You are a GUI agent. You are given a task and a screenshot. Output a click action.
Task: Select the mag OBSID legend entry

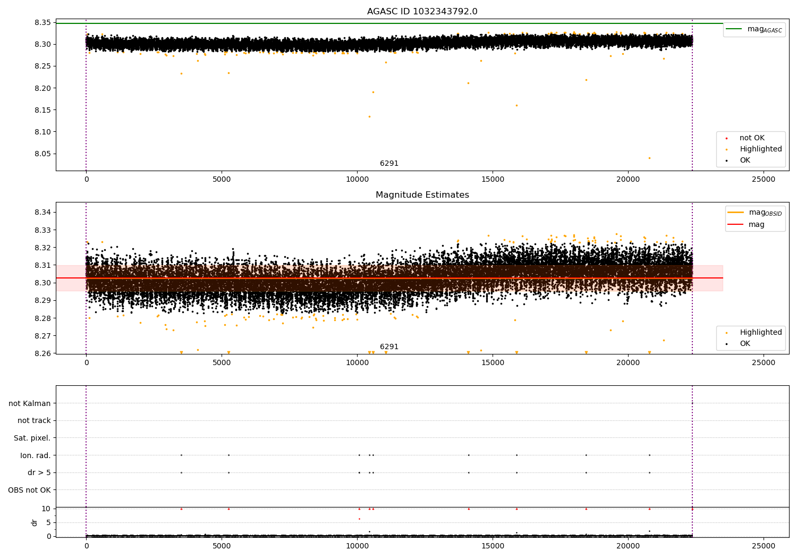(754, 213)
